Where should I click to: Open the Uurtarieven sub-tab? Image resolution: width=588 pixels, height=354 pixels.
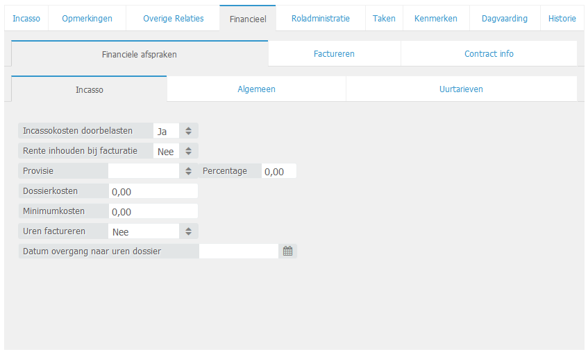coord(461,89)
